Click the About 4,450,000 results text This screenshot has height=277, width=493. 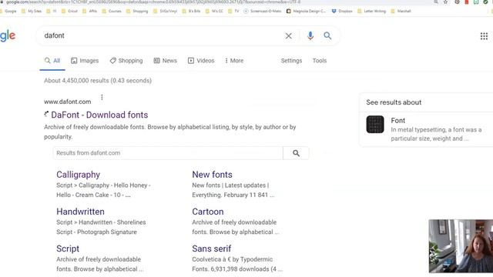click(x=98, y=81)
